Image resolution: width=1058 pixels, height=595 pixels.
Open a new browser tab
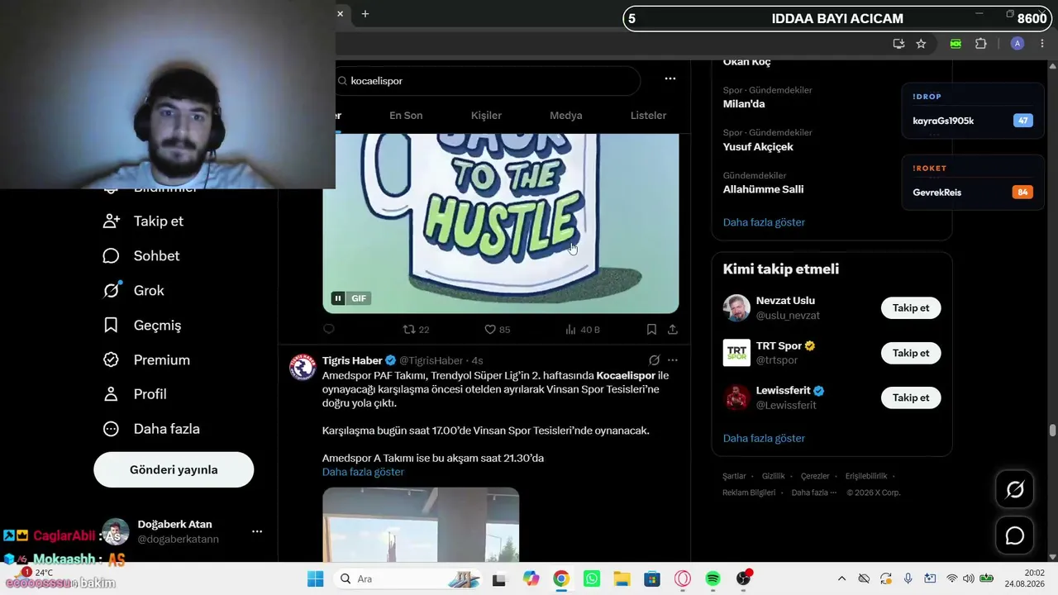coord(365,13)
